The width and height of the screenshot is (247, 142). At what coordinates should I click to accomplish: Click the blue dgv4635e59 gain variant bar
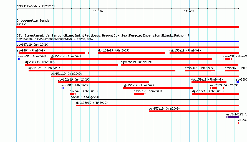[x=128, y=42]
